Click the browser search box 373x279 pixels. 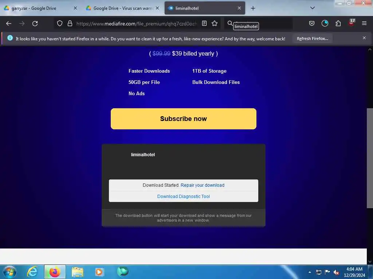[258, 23]
